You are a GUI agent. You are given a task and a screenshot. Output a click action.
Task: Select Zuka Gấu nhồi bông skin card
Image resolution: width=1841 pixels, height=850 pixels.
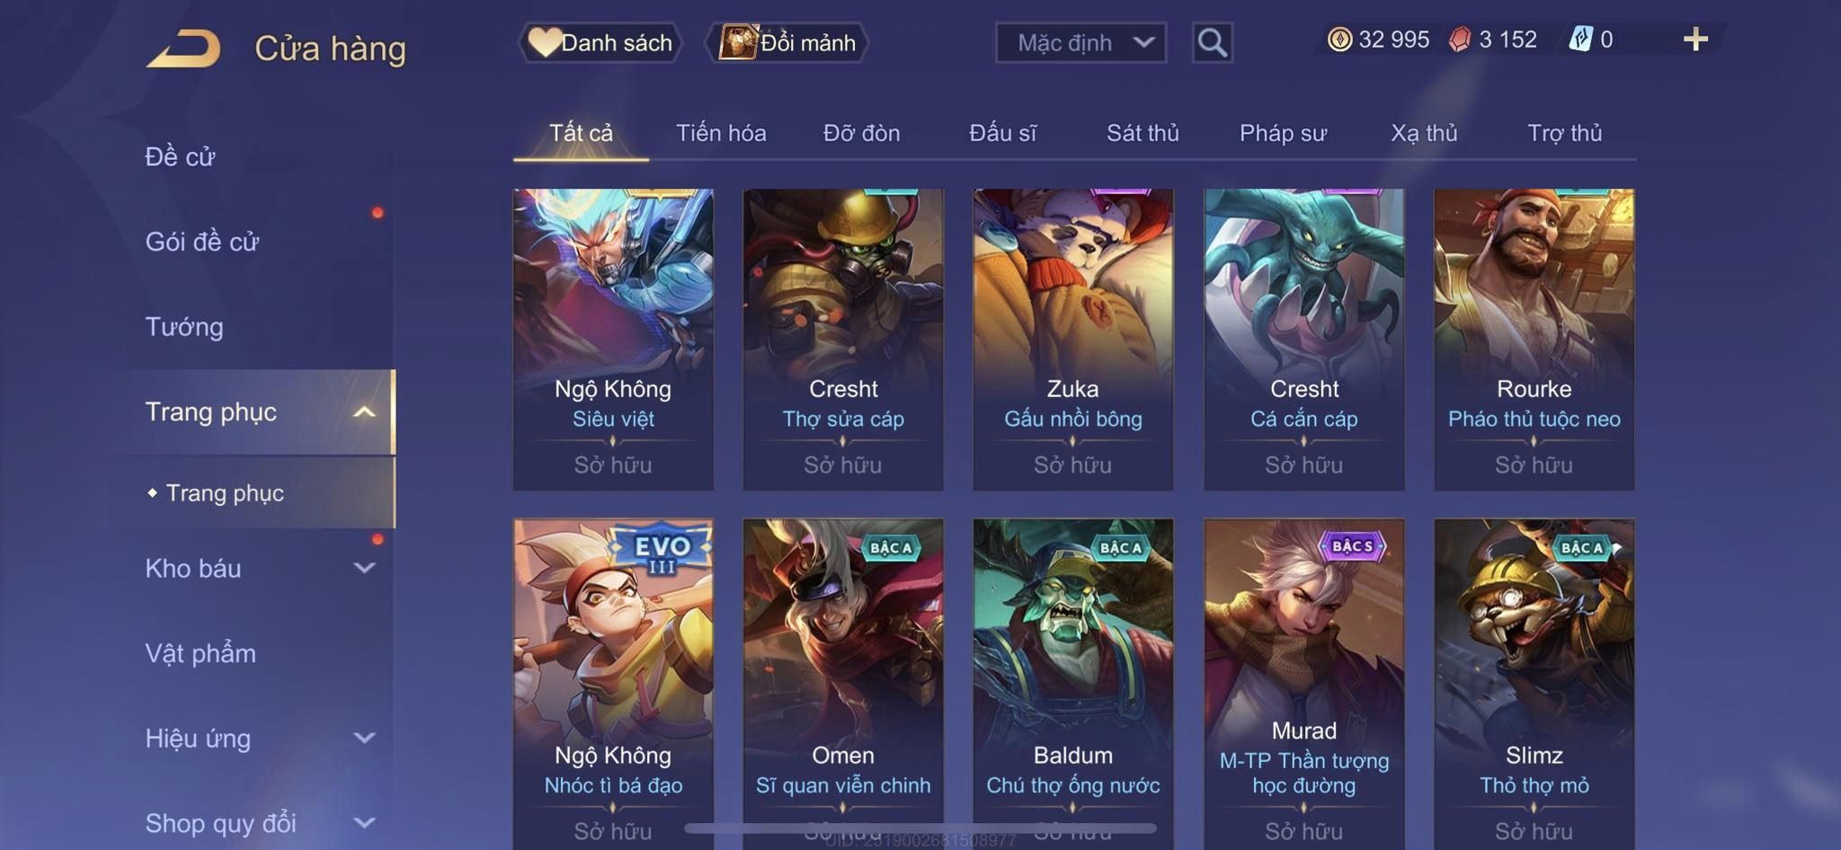(x=1073, y=339)
